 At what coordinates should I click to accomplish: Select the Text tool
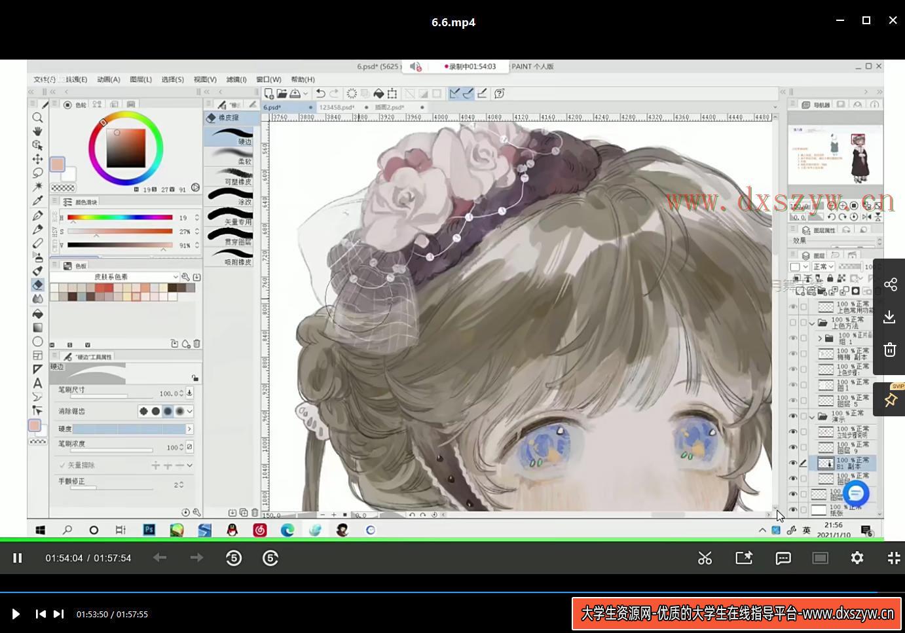[37, 383]
